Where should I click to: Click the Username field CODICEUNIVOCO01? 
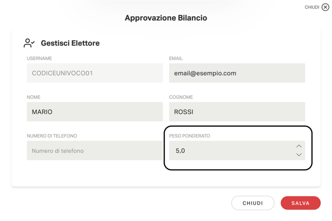pyautogui.click(x=95, y=73)
